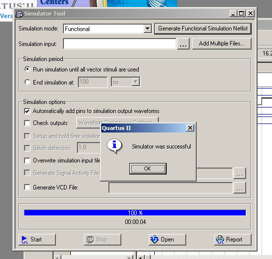Open the ns time unit dropdown
272x259 pixels.
[135, 81]
